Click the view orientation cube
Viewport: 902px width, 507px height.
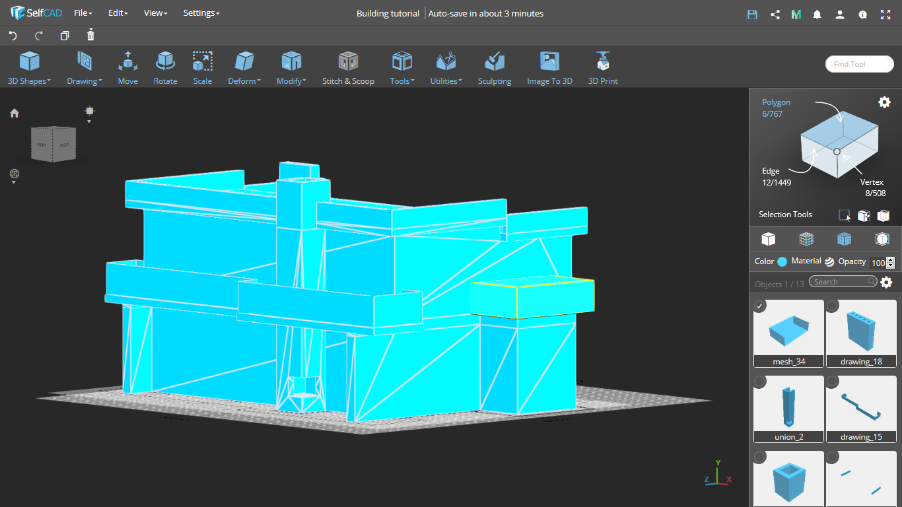pos(53,144)
